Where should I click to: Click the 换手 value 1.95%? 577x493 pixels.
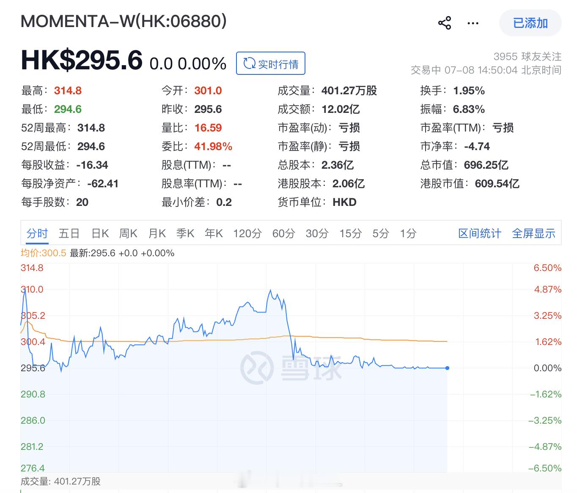pyautogui.click(x=469, y=90)
